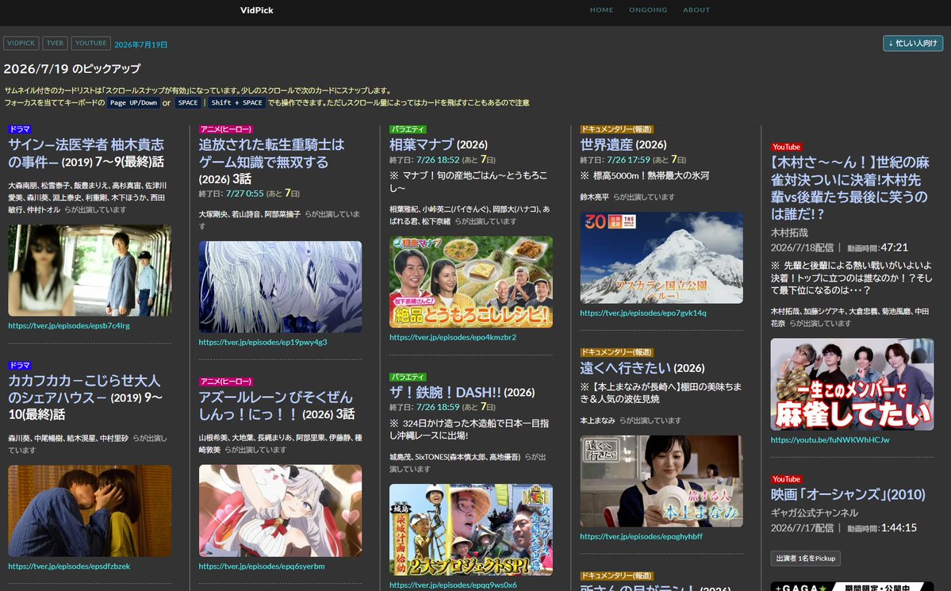The width and height of the screenshot is (951, 591).
Task: Click YouTube badge above 映画オーシャンズ
Action: pyautogui.click(x=786, y=478)
